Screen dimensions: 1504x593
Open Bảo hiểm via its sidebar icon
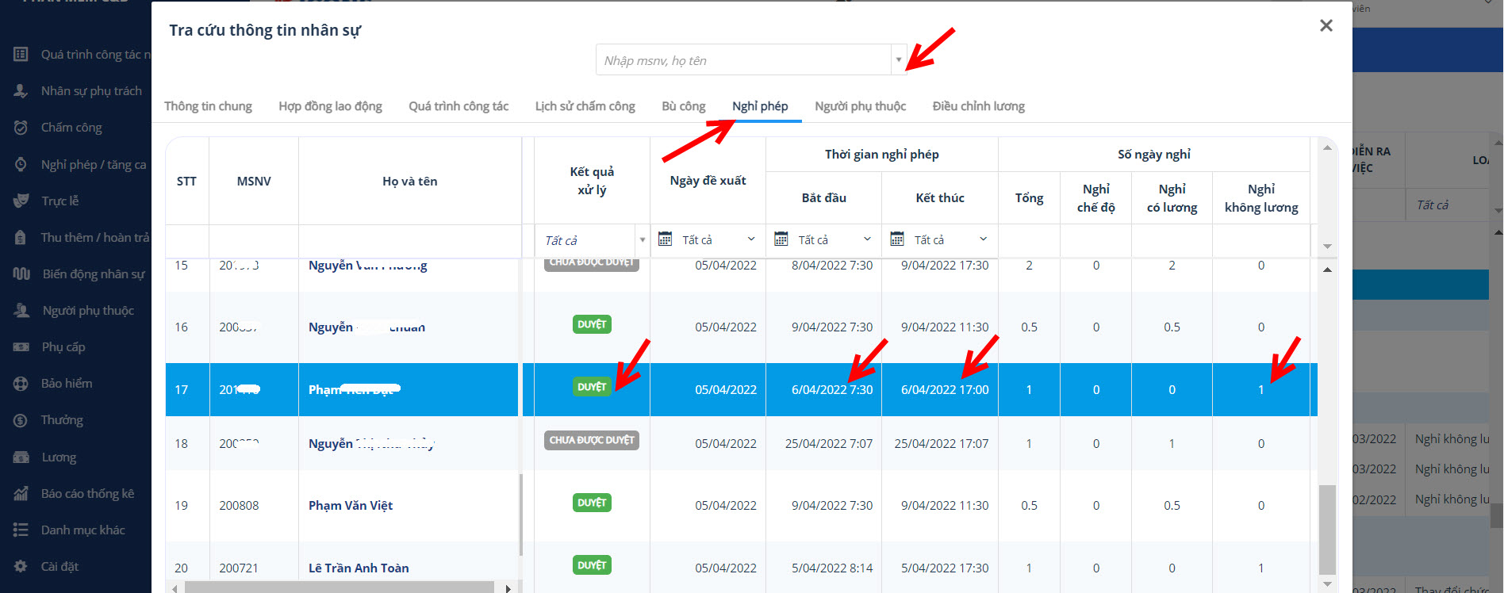coord(21,384)
